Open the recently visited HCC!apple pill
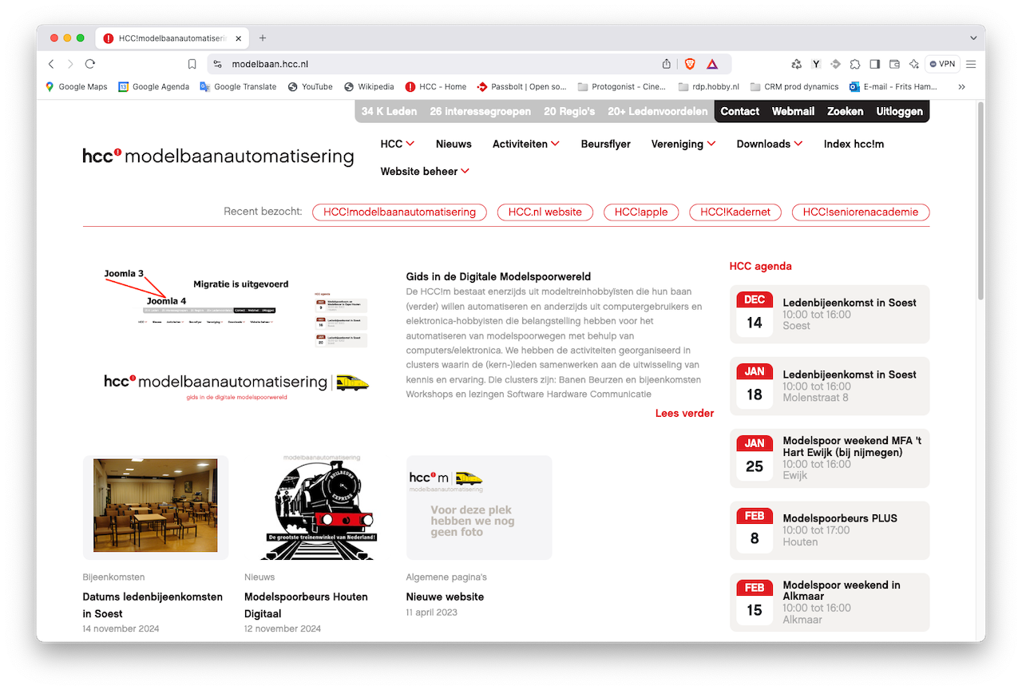The image size is (1022, 690). (x=641, y=212)
